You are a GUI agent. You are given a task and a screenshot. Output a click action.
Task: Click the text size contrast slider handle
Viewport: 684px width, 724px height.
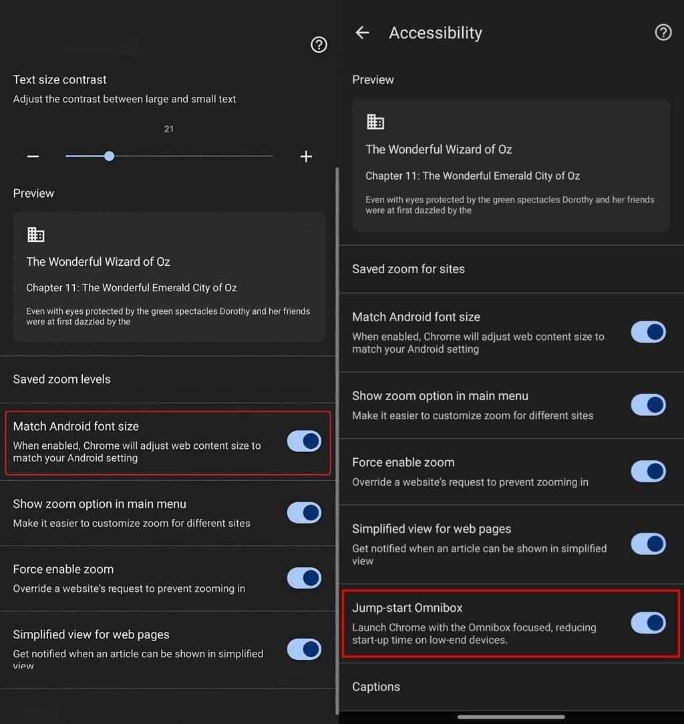(x=109, y=156)
